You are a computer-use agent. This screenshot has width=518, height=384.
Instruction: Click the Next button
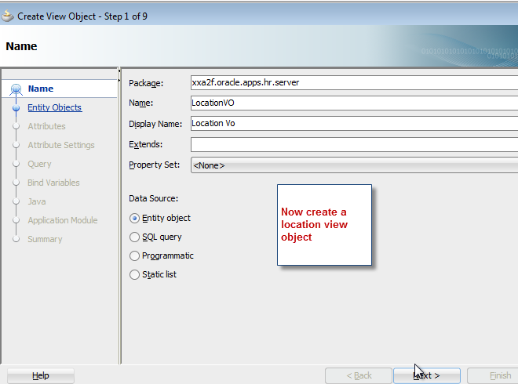pyautogui.click(x=427, y=375)
